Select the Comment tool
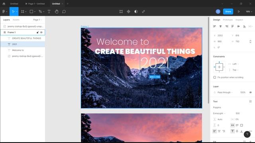This screenshot has height=143, width=255. (64, 12)
